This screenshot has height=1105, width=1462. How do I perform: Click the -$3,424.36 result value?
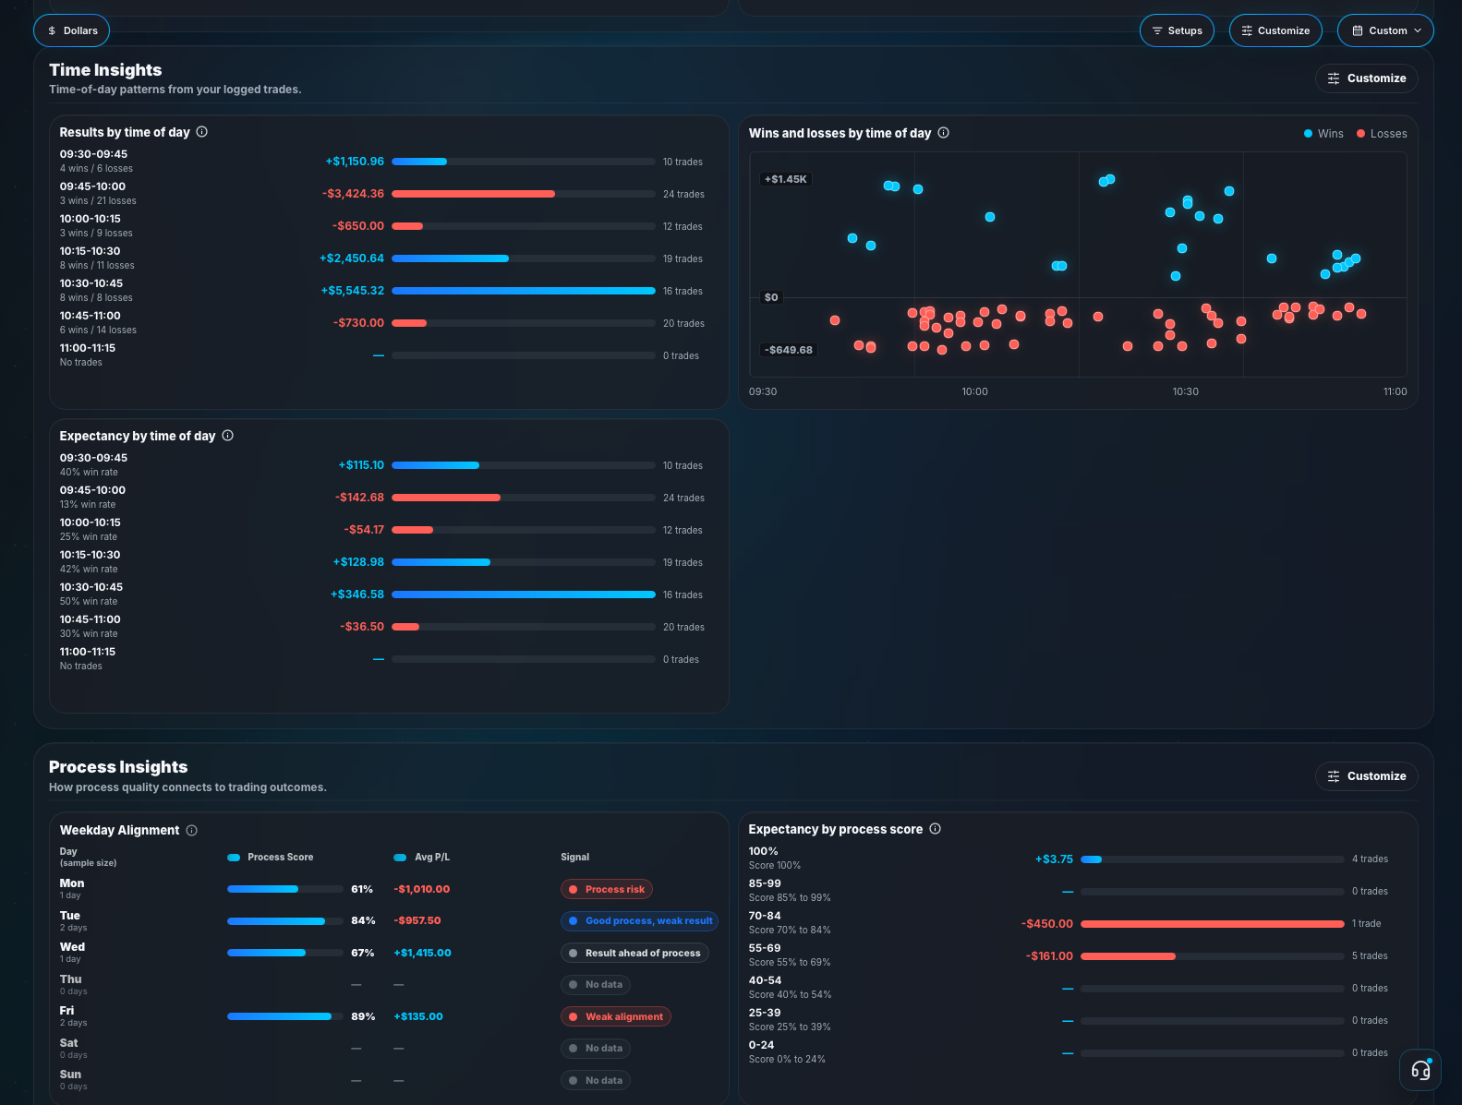pyautogui.click(x=353, y=194)
